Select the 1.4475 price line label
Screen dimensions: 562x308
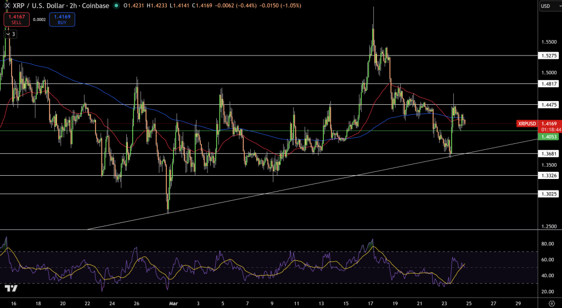(x=548, y=105)
